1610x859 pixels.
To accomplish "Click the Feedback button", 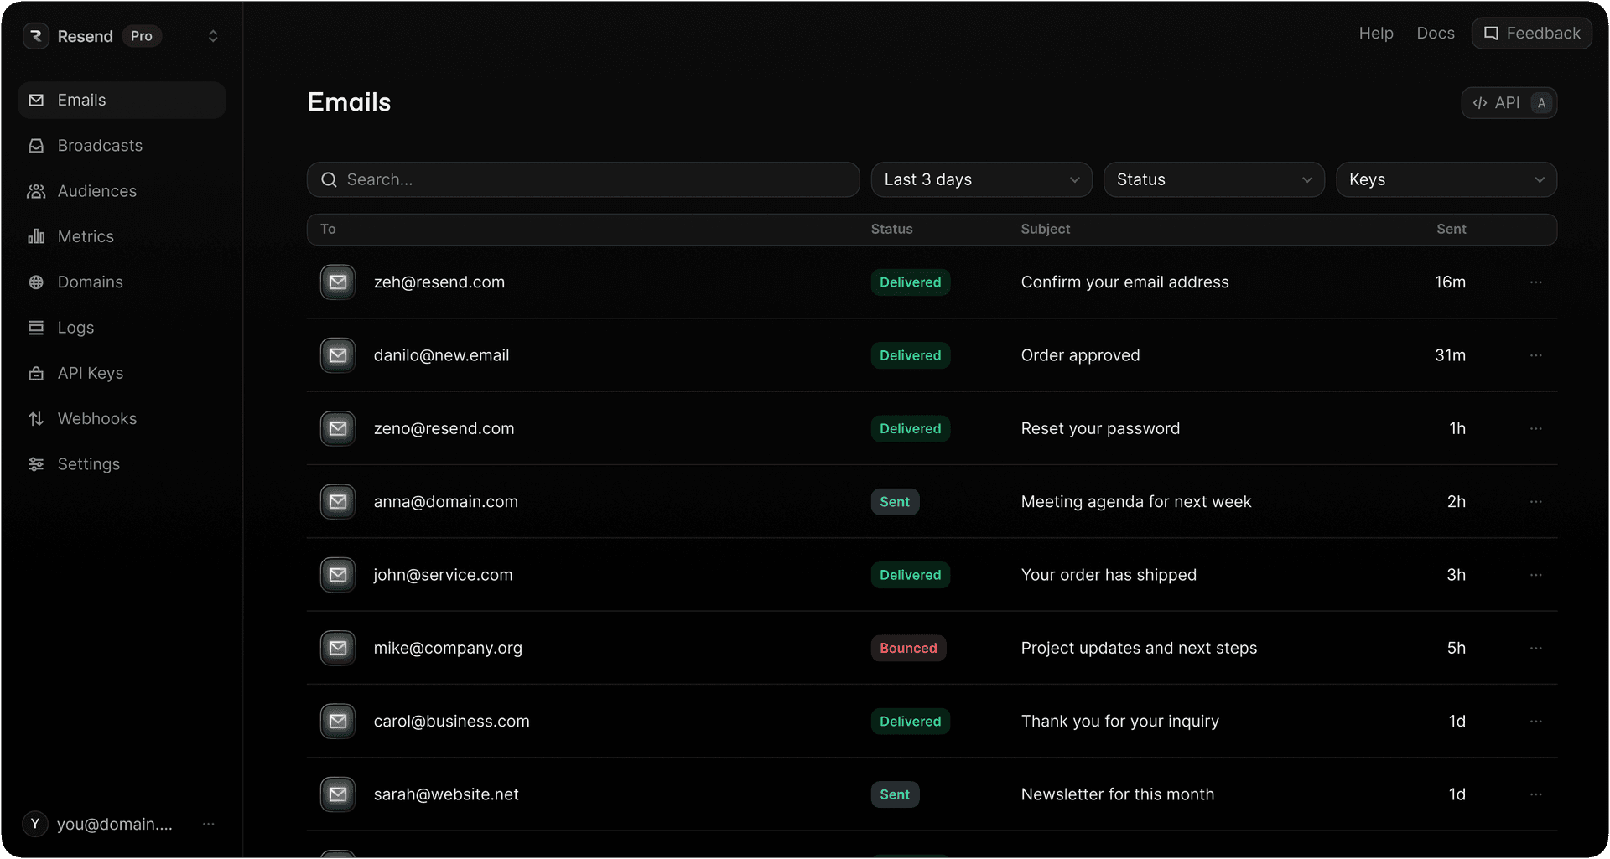I will (x=1531, y=33).
